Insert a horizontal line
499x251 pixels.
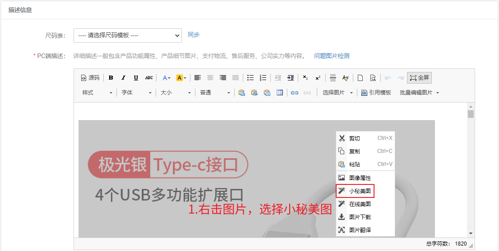click(x=333, y=78)
